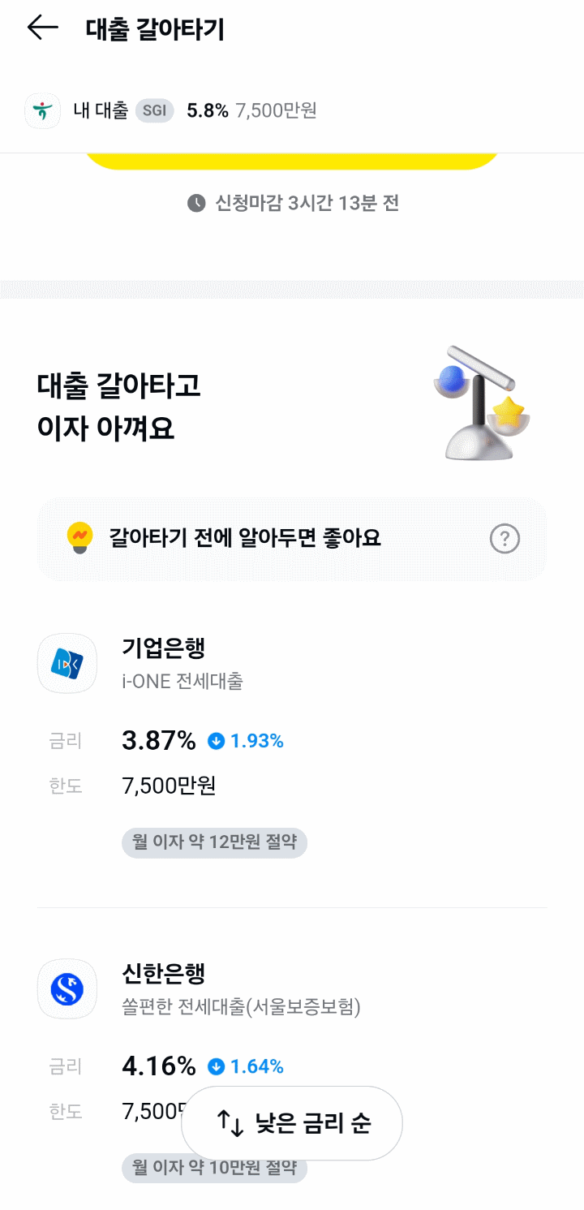Select the 기업은행 bank logo icon
584x1210 pixels.
pyautogui.click(x=67, y=663)
